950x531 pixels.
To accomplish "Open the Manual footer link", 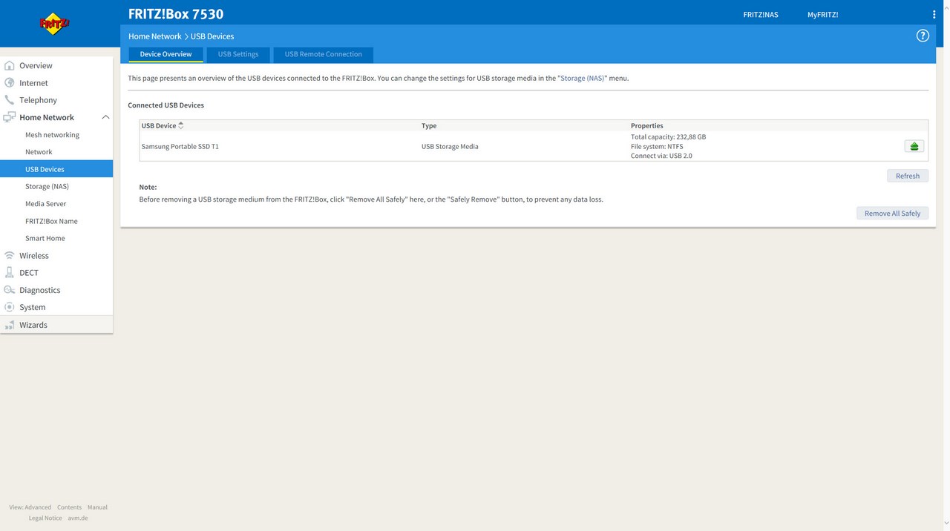I will tap(97, 507).
